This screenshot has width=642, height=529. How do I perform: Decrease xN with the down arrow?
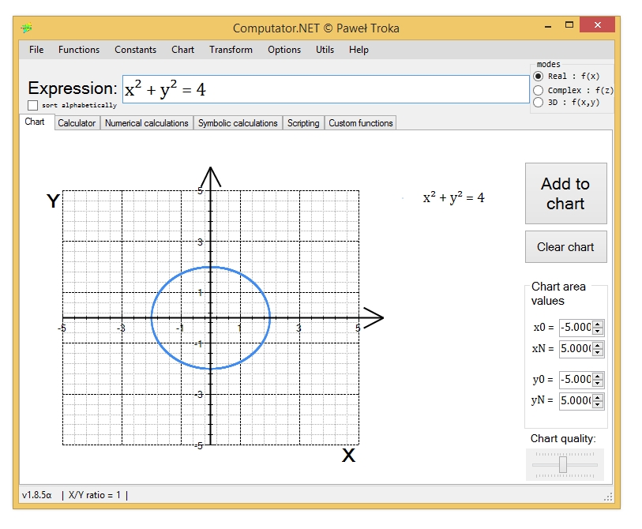point(599,352)
